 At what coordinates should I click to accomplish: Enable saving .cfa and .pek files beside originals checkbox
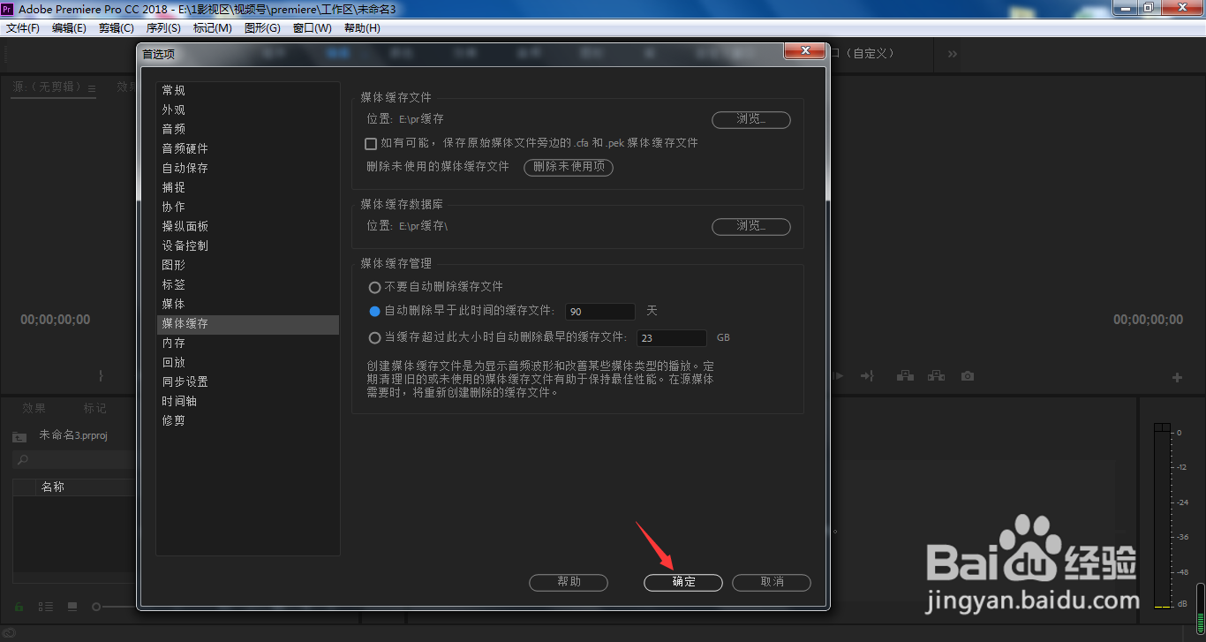[371, 143]
